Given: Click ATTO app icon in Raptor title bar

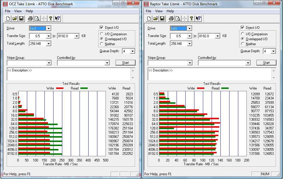Looking at the screenshot, I should 146,4.
